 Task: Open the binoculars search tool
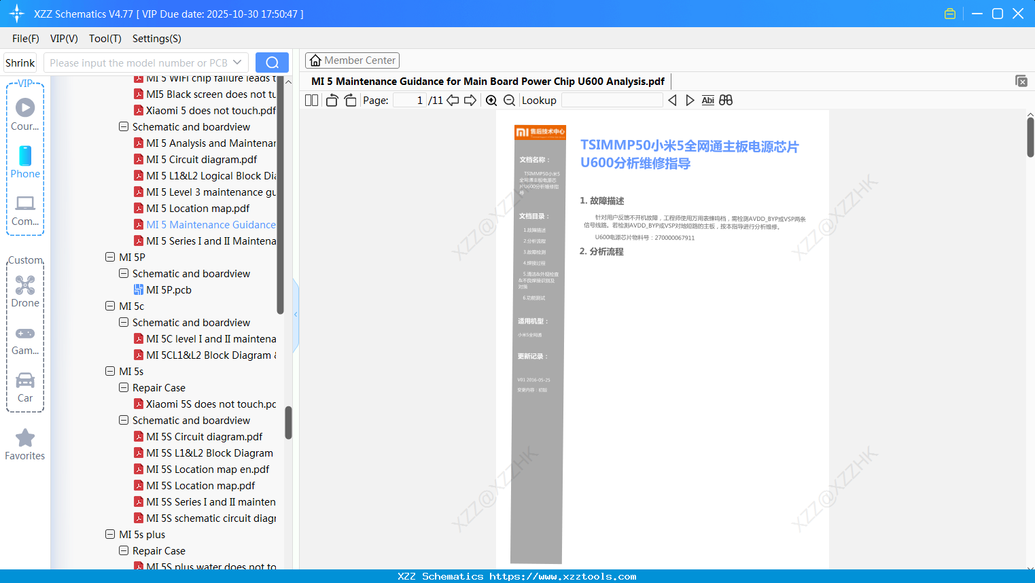(725, 100)
